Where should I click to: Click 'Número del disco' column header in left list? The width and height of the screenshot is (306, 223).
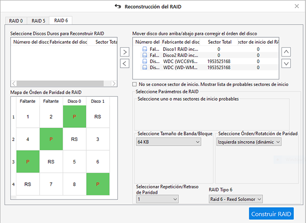click(x=31, y=42)
